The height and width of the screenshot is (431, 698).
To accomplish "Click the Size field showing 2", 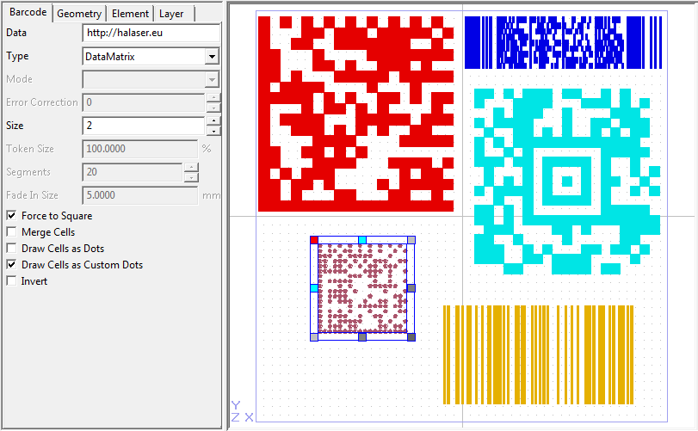I will tap(144, 126).
